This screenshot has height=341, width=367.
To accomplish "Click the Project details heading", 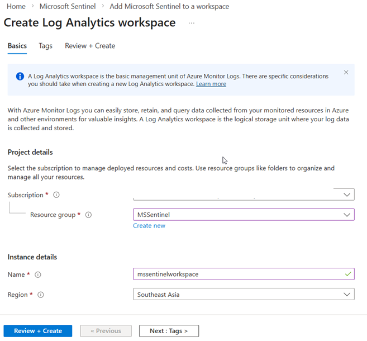I will click(x=30, y=152).
